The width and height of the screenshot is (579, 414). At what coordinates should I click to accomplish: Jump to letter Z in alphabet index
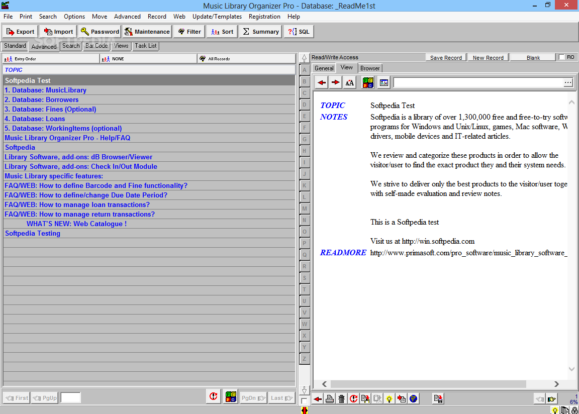tap(304, 359)
